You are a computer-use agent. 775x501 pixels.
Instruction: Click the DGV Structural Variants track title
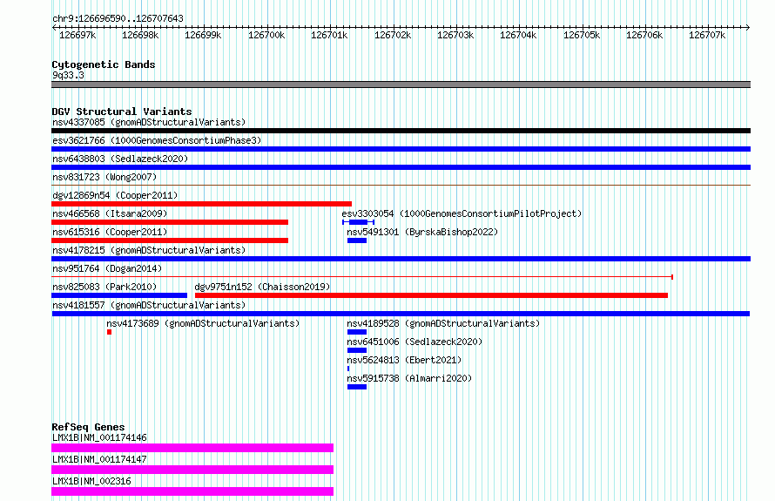click(x=122, y=112)
